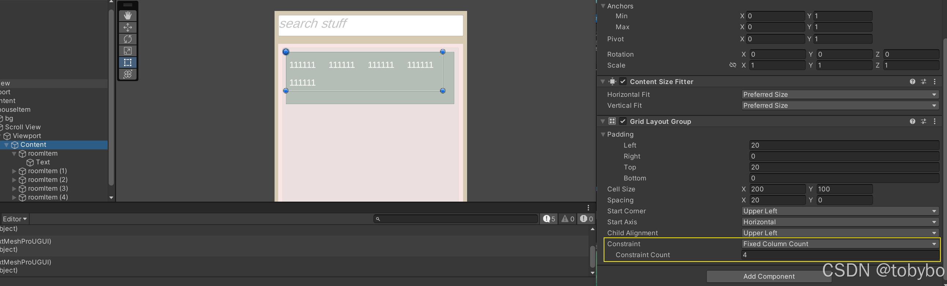
Task: Open the Editor dropdown in console
Action: click(15, 219)
